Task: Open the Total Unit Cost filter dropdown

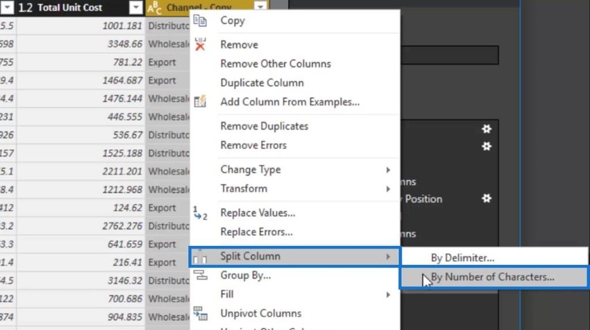Action: click(135, 7)
